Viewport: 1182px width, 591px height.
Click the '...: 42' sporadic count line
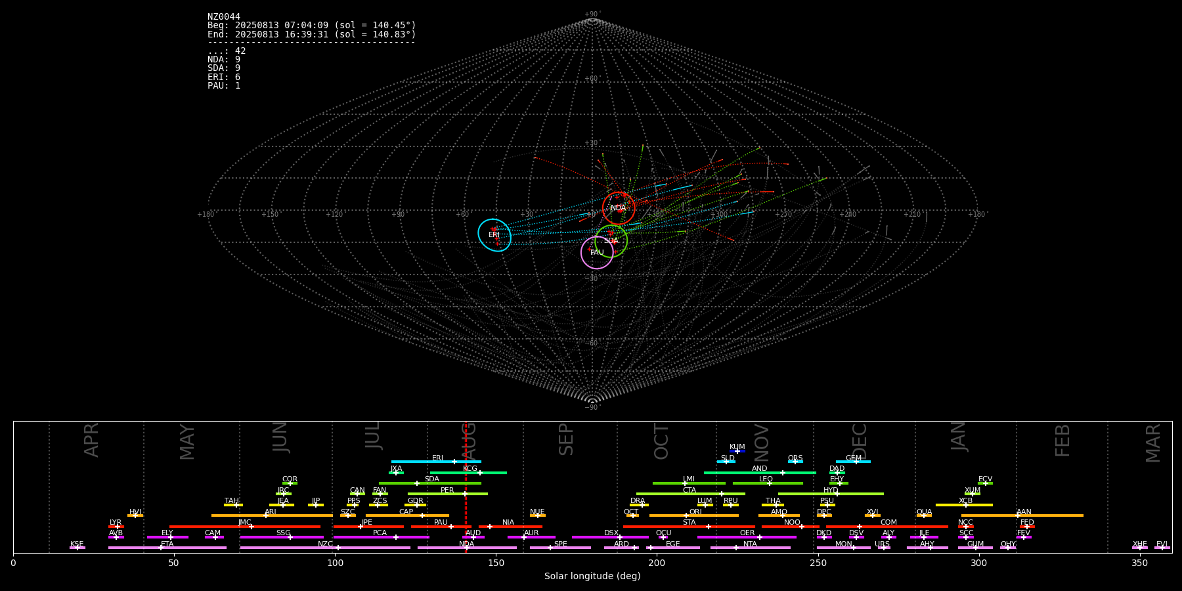227,51
